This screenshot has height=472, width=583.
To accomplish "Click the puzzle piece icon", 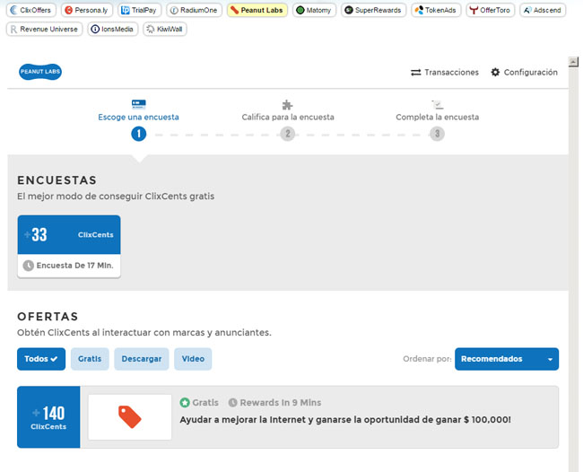I will click(287, 105).
